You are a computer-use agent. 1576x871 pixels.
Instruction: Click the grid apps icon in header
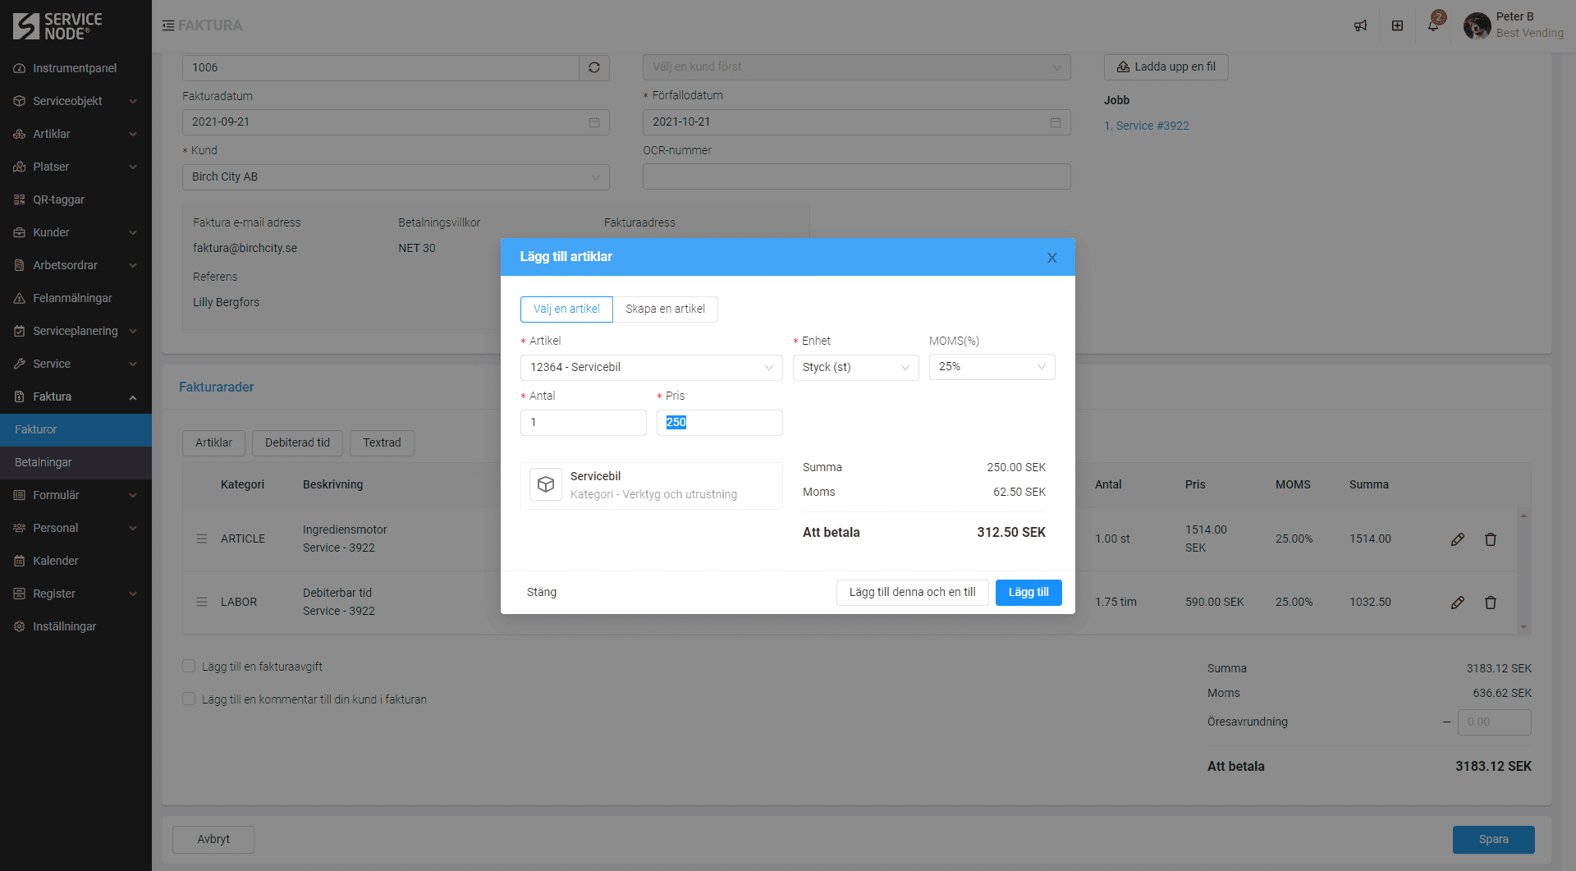click(x=1397, y=25)
